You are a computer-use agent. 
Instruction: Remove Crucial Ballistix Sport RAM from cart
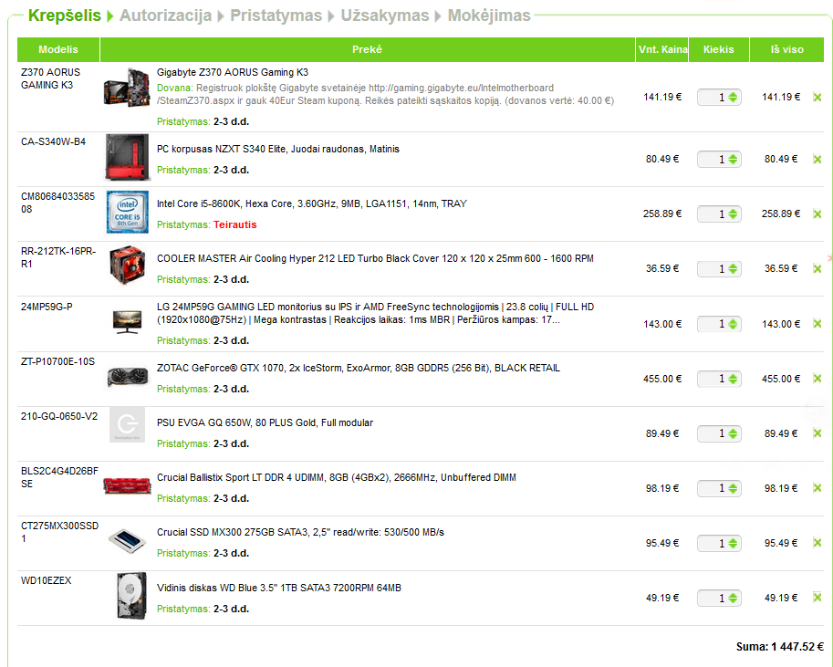(x=817, y=488)
